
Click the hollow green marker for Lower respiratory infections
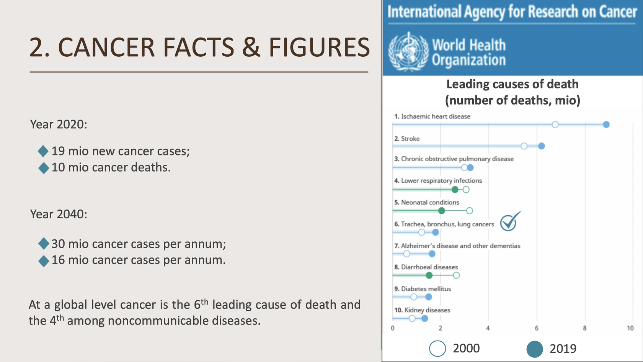[466, 189]
